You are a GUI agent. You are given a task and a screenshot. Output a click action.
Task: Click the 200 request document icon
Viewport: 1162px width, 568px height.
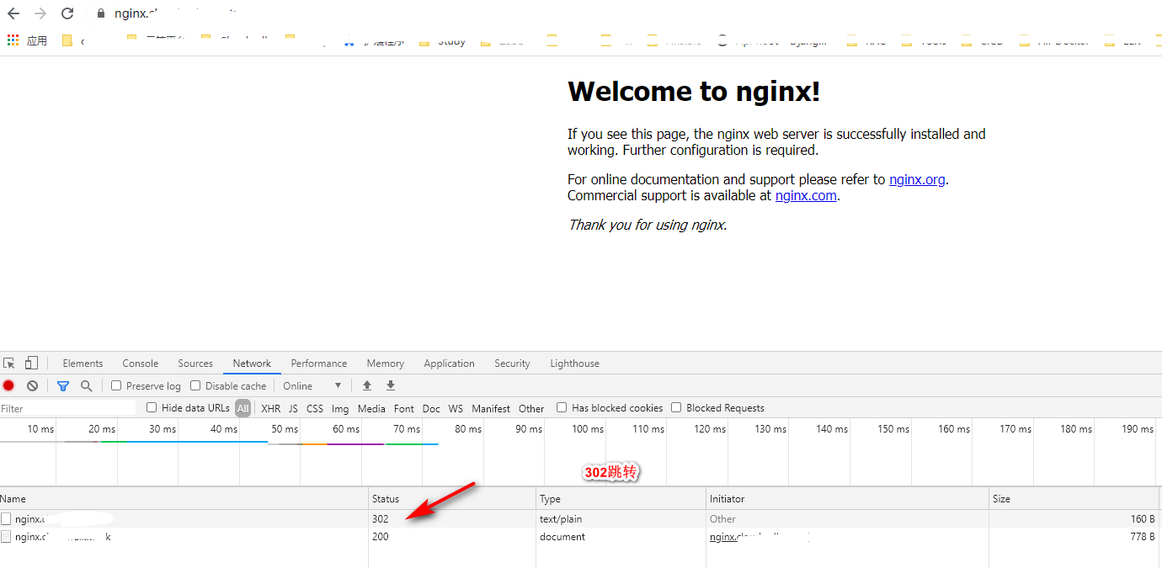pyautogui.click(x=6, y=537)
